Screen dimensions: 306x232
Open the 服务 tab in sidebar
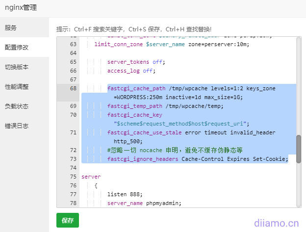click(11, 28)
